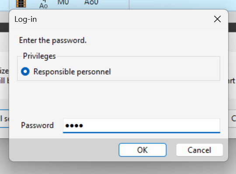The image size is (236, 174).
Task: Cancel the log-in dialog
Action: point(199,150)
